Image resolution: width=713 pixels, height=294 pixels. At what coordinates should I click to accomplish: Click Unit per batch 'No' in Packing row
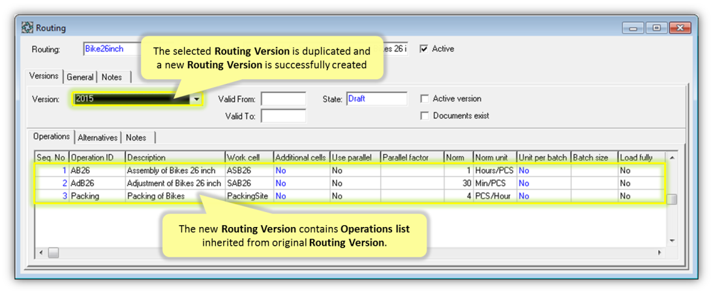pos(543,196)
